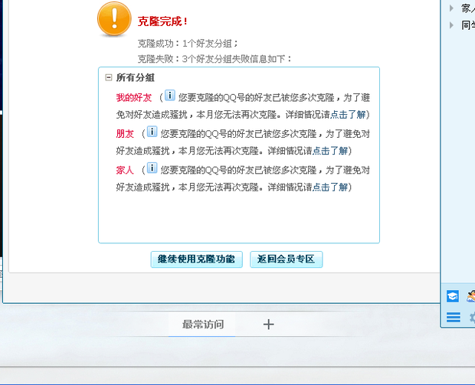Select the red 家人 group name in clone results
The width and height of the screenshot is (475, 385).
coord(125,170)
